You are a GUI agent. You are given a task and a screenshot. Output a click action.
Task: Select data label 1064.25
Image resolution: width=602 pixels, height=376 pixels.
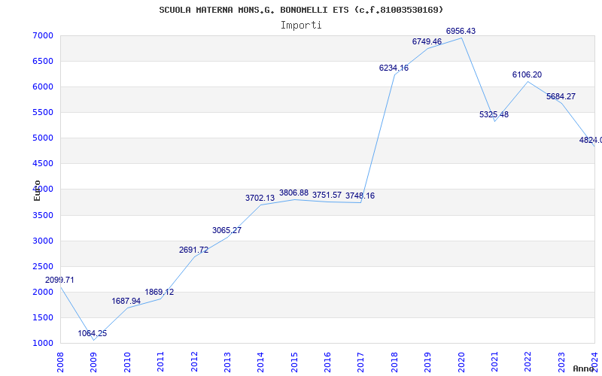92,333
